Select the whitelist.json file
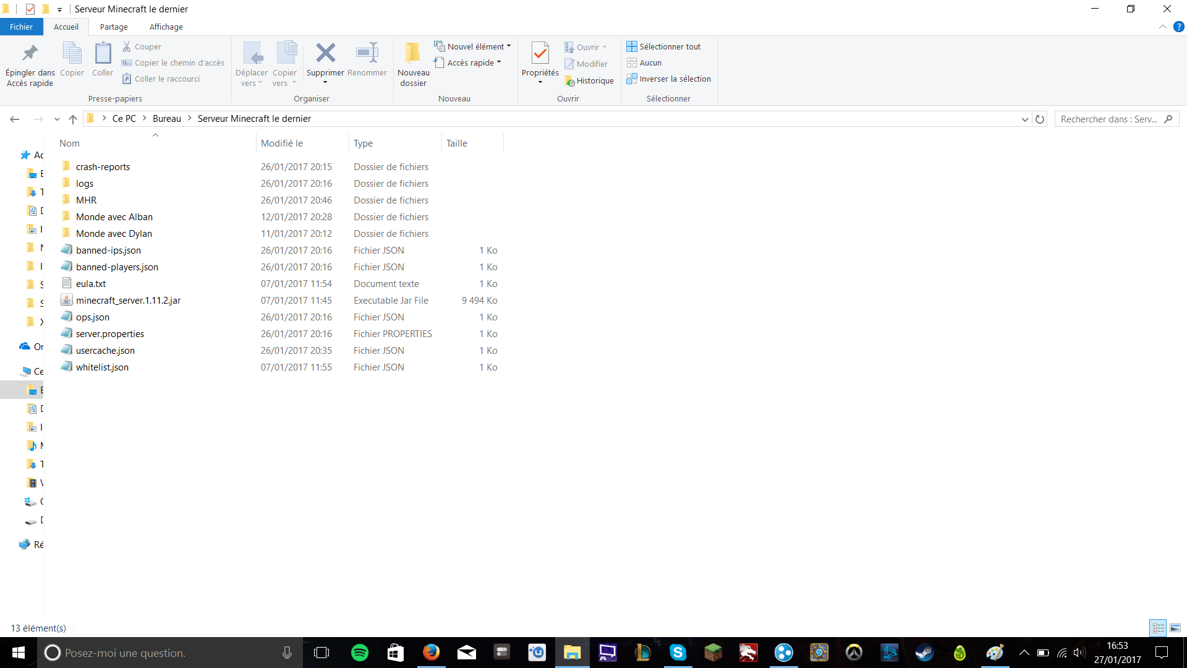The width and height of the screenshot is (1187, 668). [x=102, y=367]
